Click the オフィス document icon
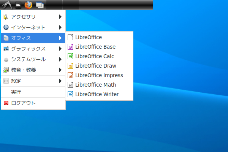 (x=6, y=38)
